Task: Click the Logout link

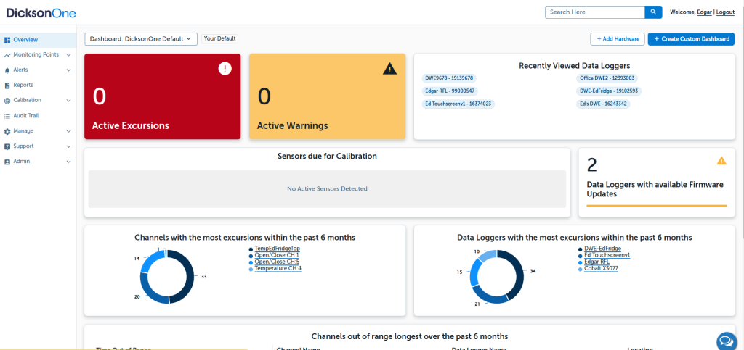Action: pos(724,12)
